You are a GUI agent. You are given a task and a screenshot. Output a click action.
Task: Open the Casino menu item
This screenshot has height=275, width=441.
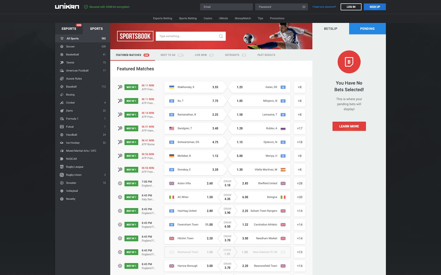pyautogui.click(x=208, y=18)
